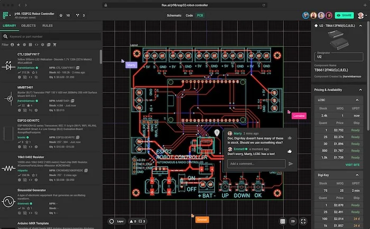Open datasheet icon beside MPN ESP32-DEVKITC

[78, 137]
